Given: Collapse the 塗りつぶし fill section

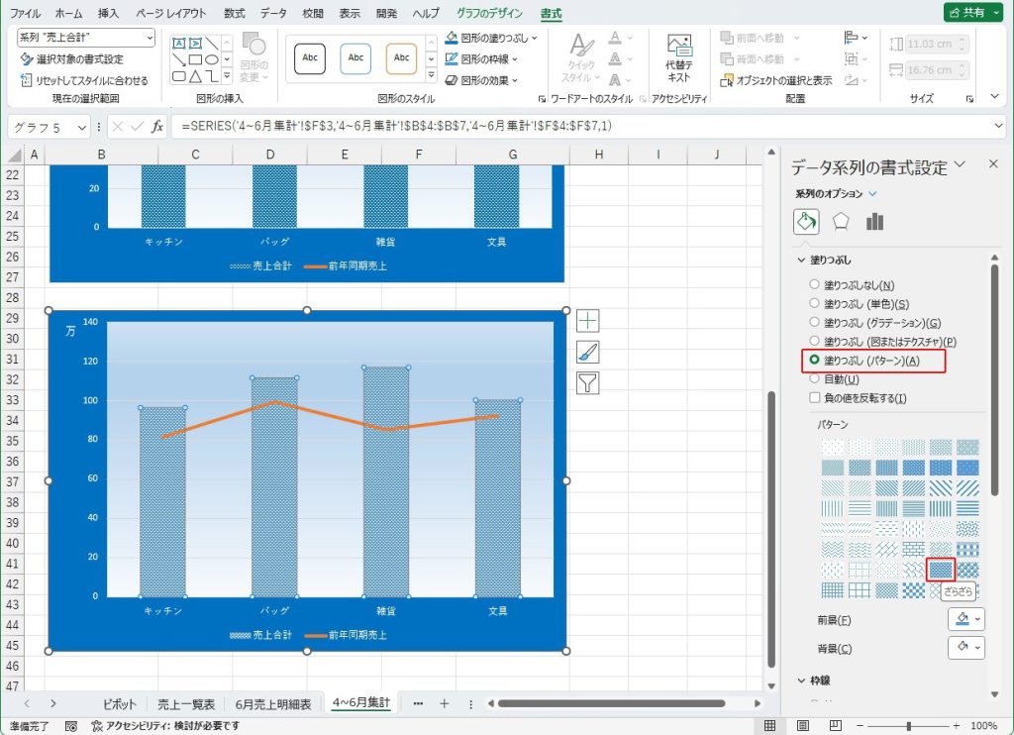Looking at the screenshot, I should click(x=803, y=261).
